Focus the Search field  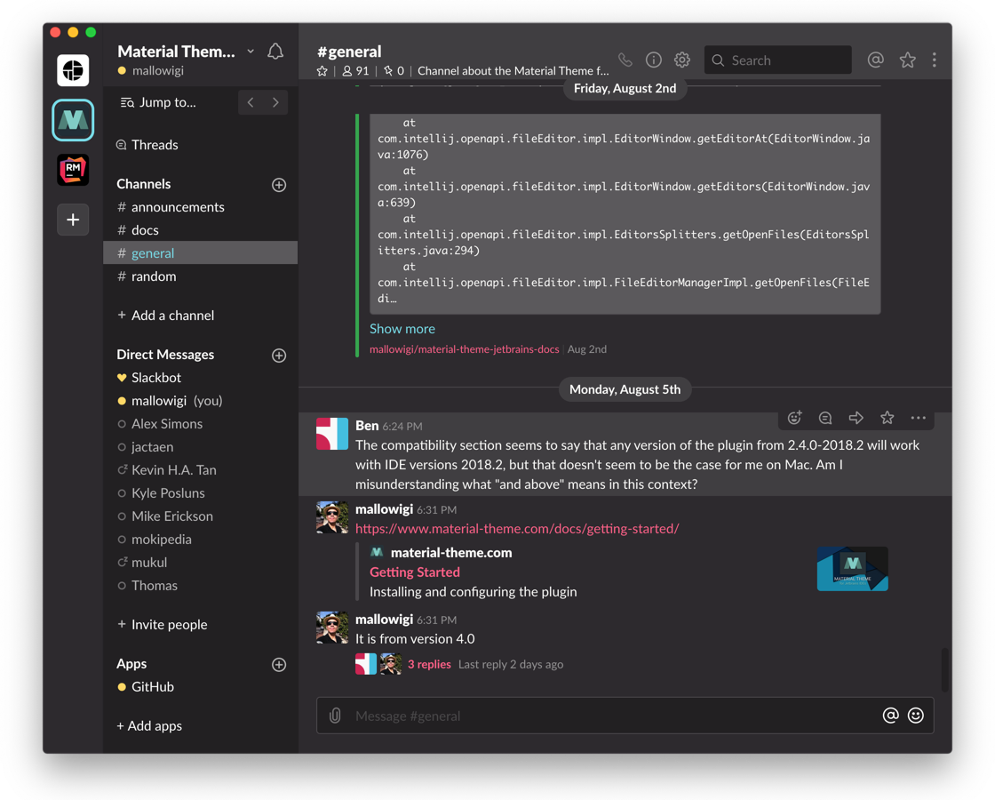pos(778,60)
